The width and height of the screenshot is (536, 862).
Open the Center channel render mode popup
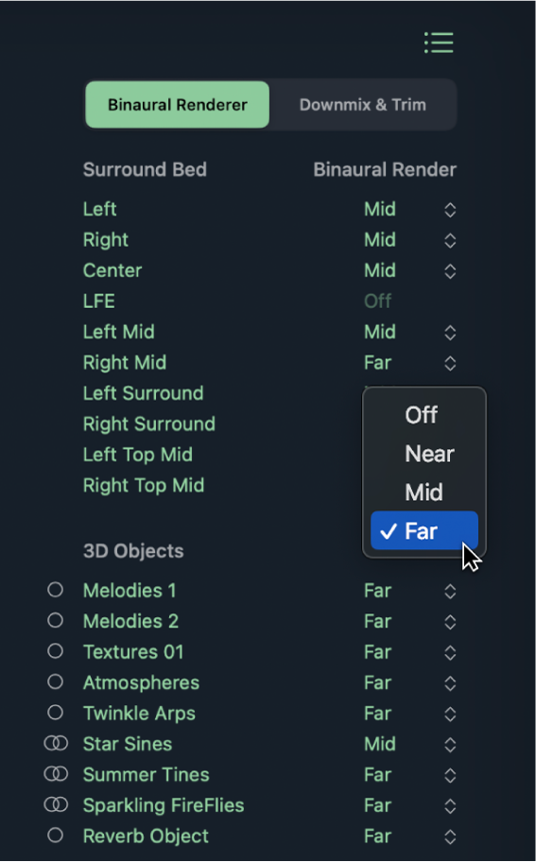[410, 270]
